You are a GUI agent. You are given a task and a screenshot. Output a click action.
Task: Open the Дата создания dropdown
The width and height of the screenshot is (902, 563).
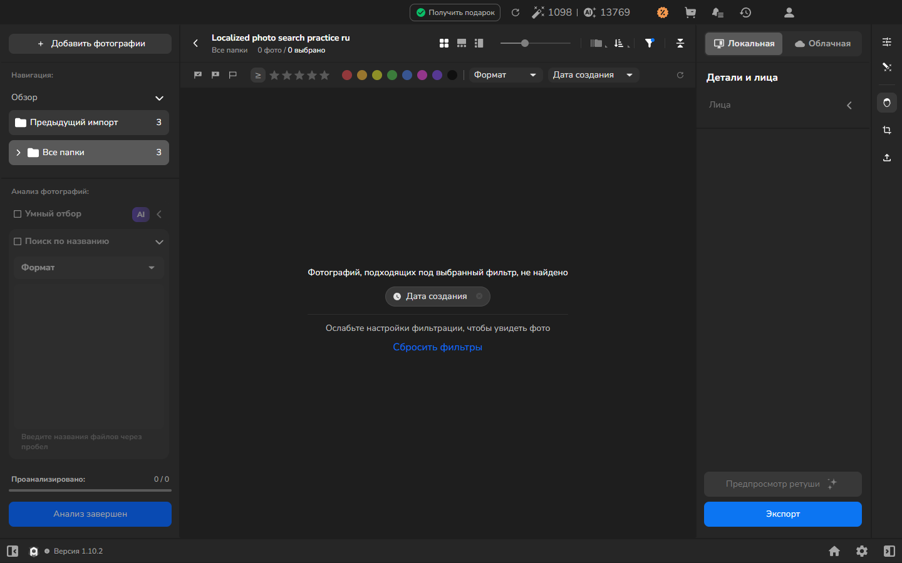(x=593, y=75)
